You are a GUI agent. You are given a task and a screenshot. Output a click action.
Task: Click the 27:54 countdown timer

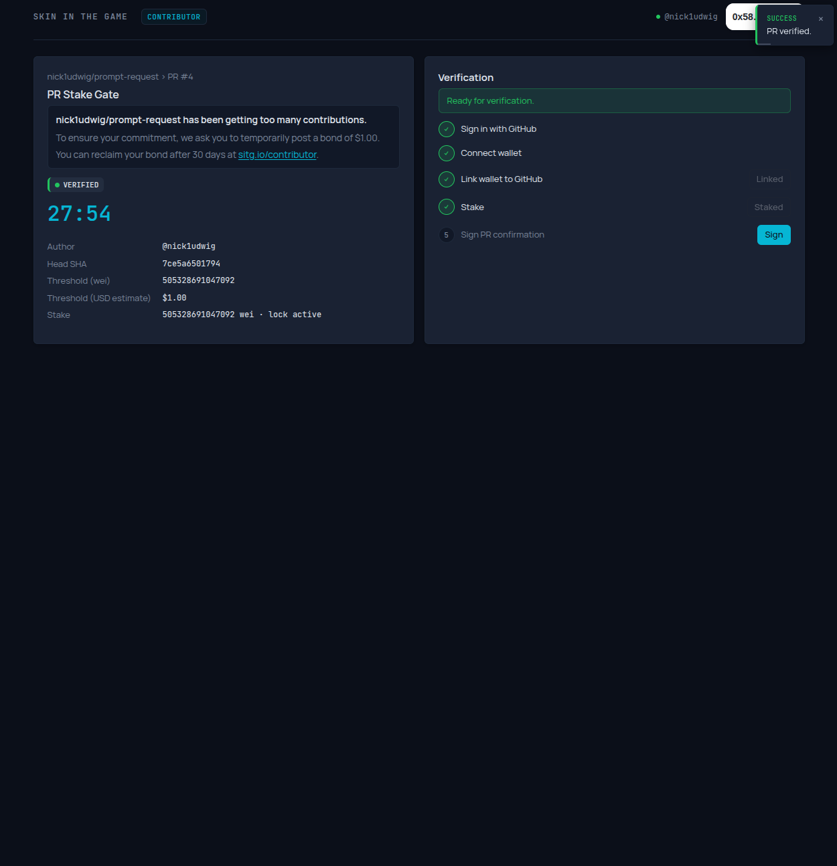79,213
